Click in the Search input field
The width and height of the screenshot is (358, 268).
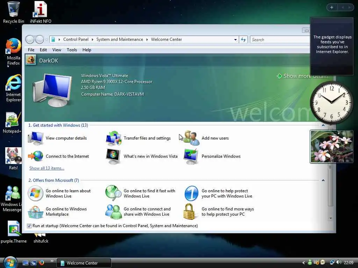(x=280, y=40)
